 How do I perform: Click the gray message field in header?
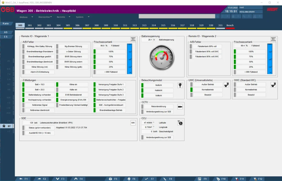177,16
